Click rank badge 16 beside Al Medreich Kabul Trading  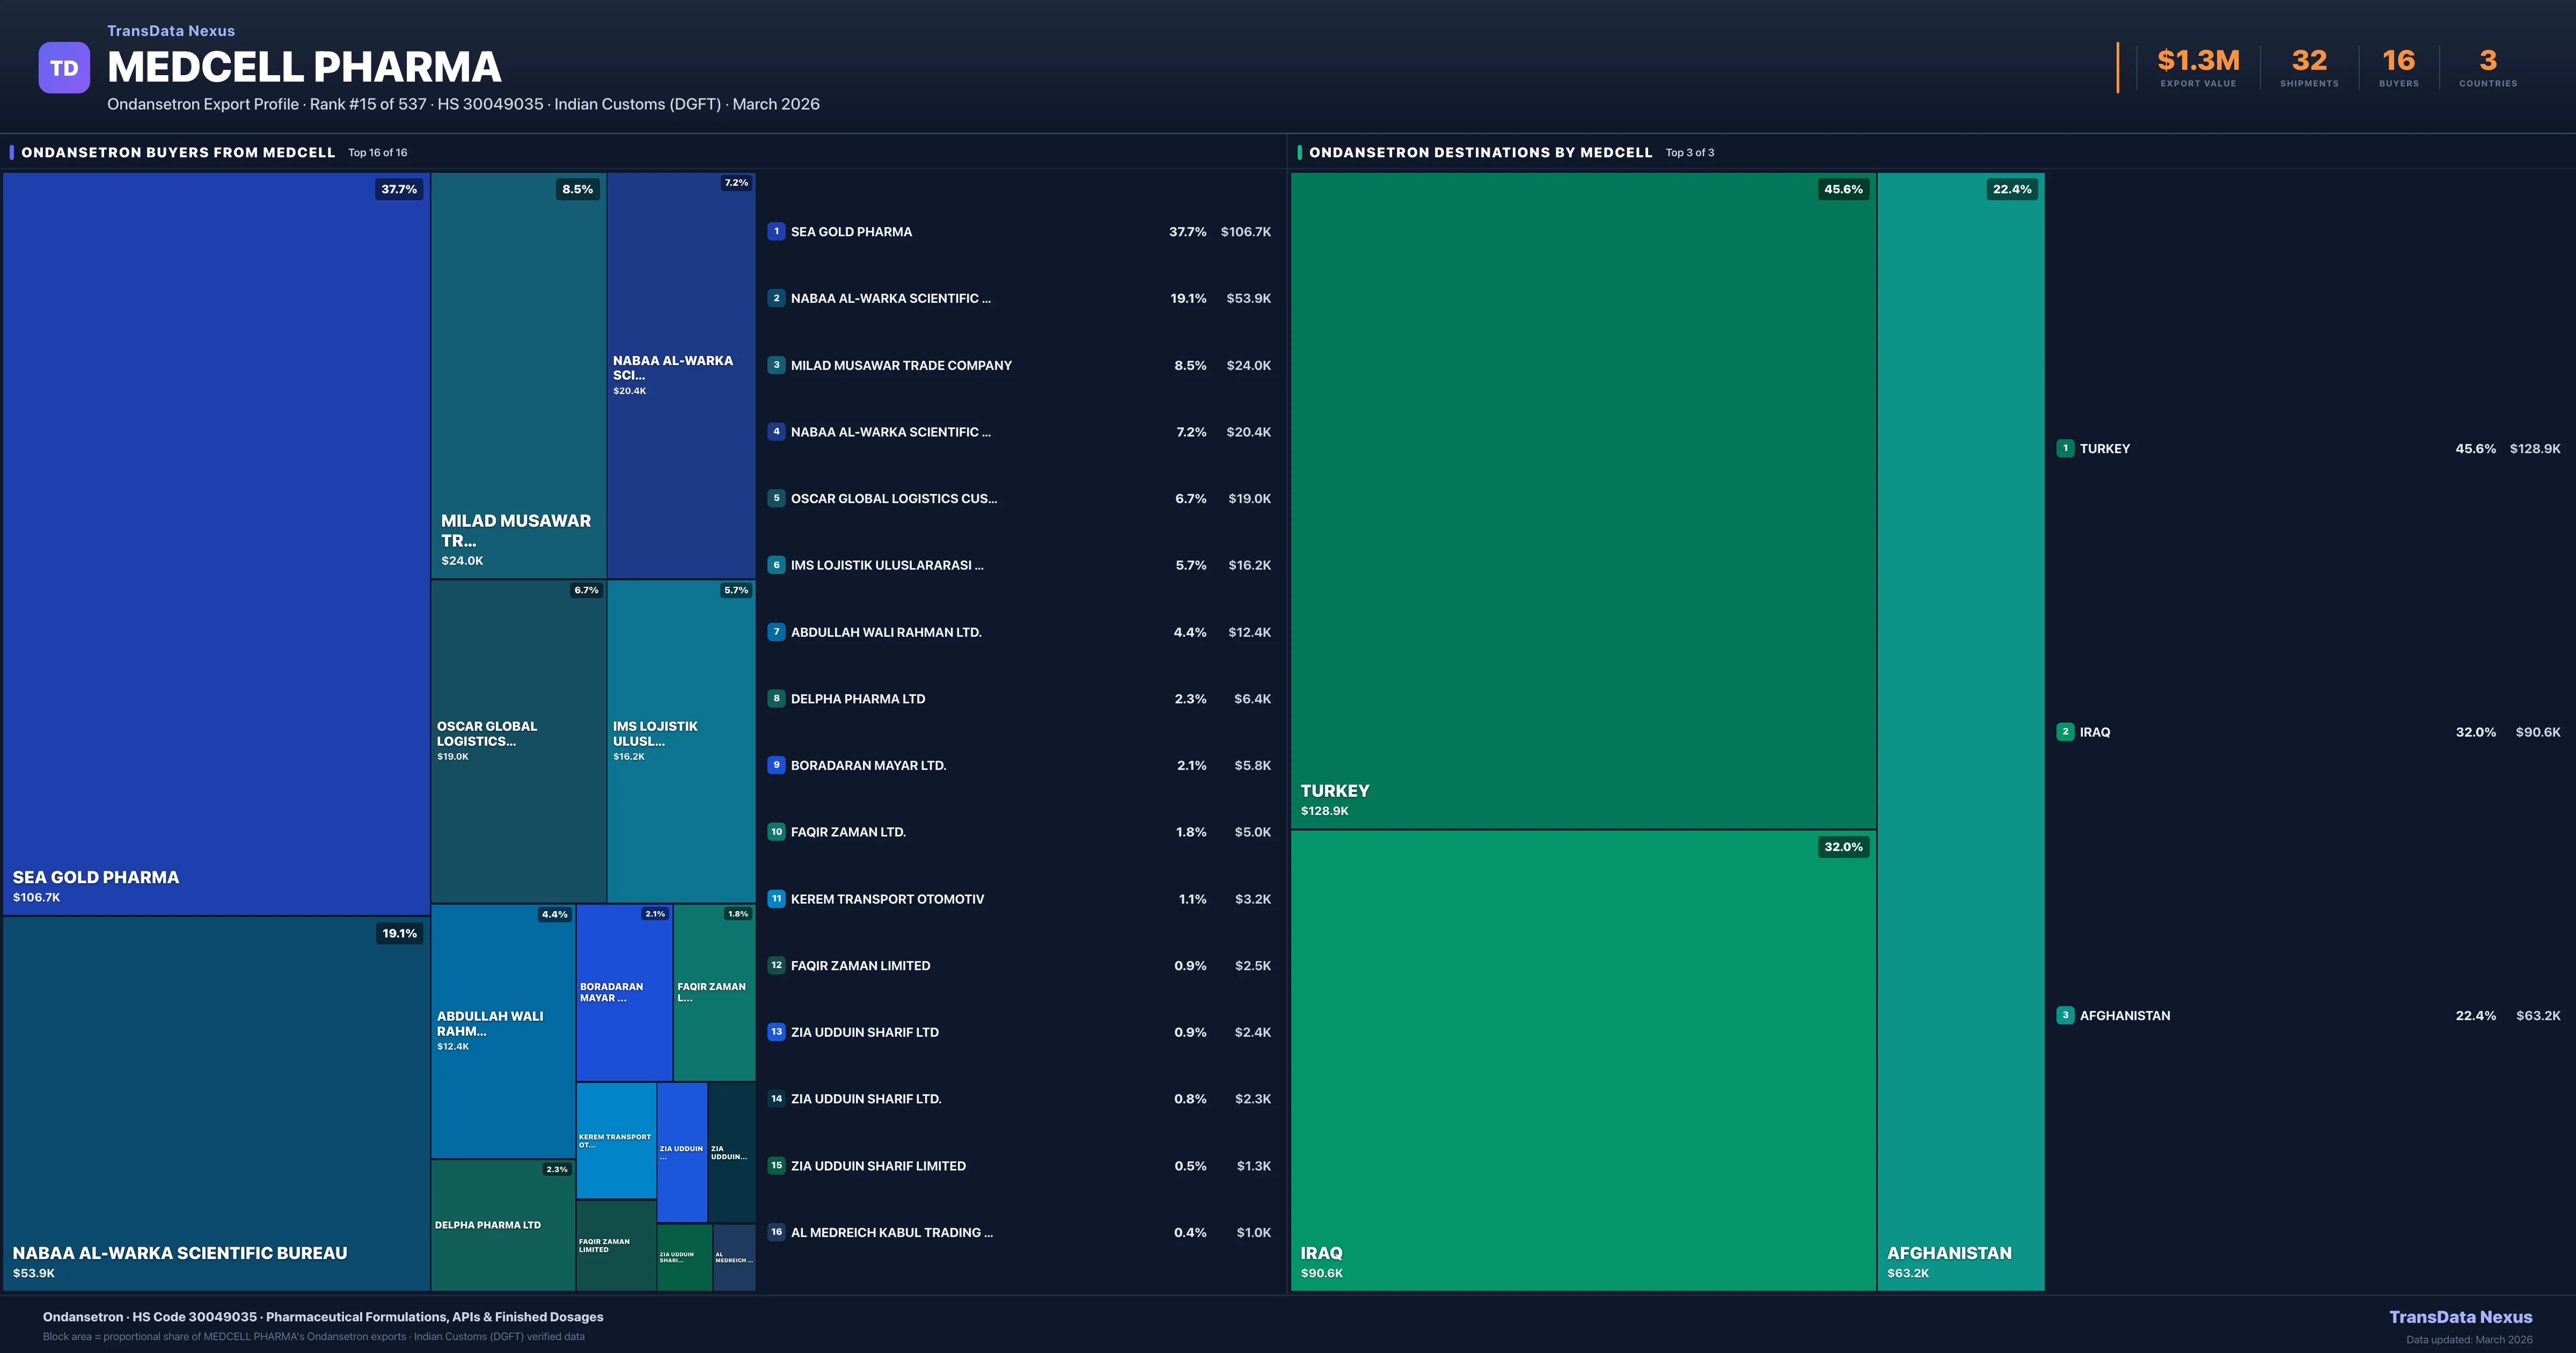pos(776,1232)
